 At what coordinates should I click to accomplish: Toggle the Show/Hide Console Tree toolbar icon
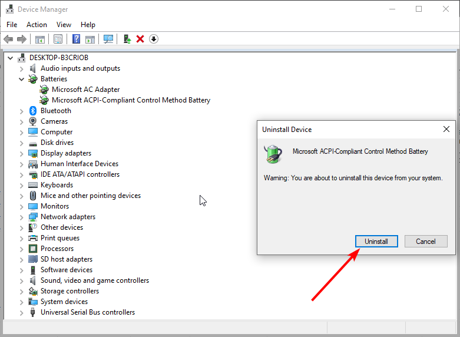(40, 39)
